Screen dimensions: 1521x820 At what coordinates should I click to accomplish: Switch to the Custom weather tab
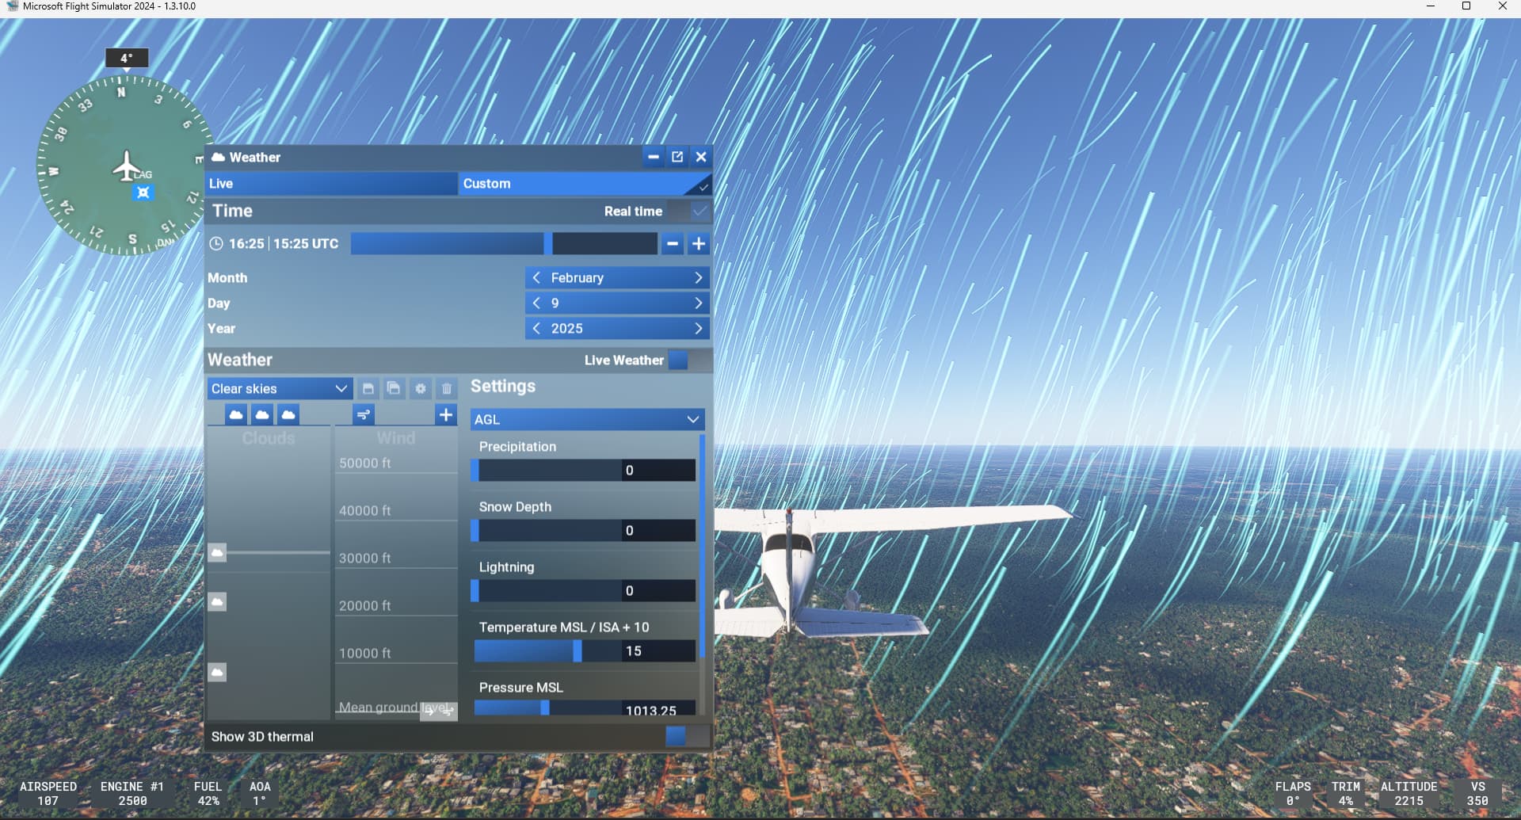[x=585, y=184]
